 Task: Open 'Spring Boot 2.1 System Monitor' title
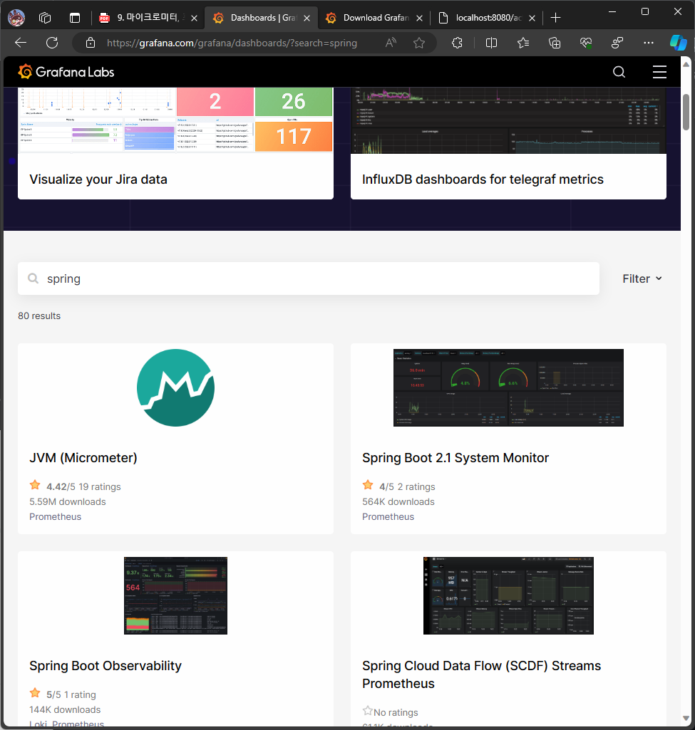click(455, 458)
